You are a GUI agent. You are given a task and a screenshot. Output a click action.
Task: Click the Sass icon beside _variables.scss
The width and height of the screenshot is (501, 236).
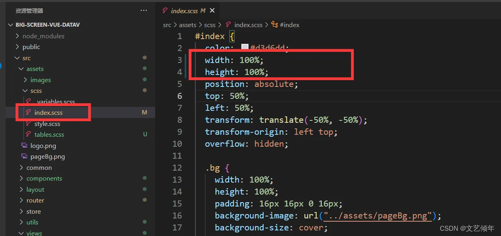[x=28, y=101]
